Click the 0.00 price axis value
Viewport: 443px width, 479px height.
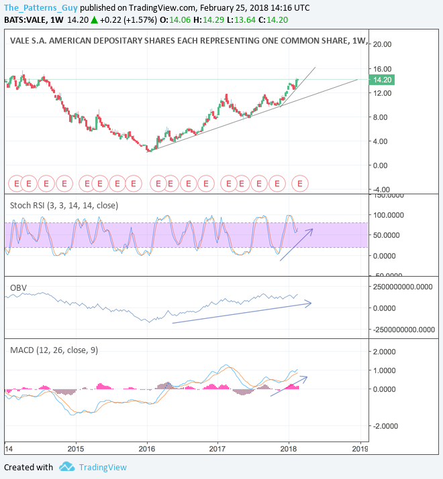(380, 165)
